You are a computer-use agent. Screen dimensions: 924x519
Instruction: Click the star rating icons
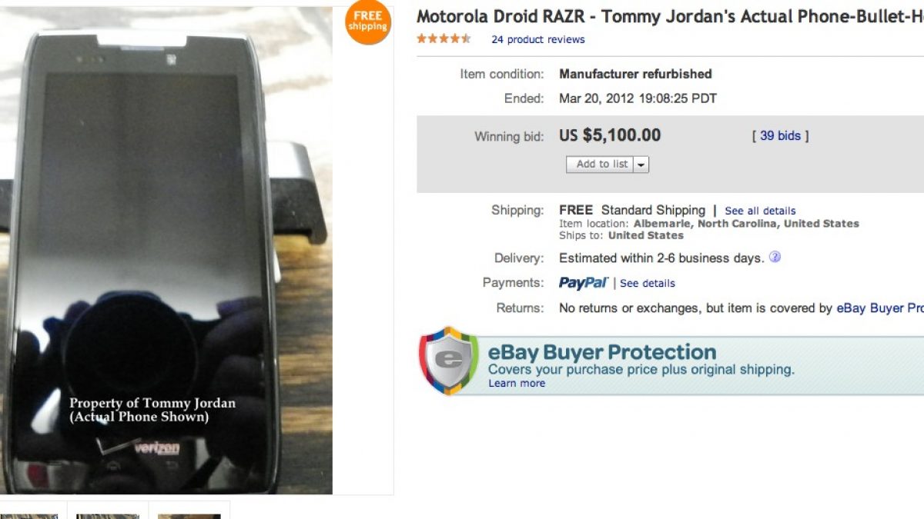pos(444,39)
